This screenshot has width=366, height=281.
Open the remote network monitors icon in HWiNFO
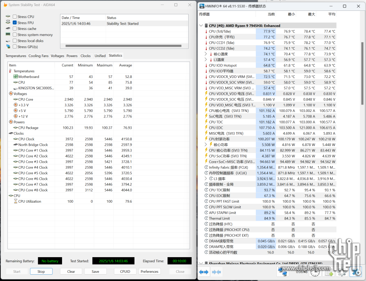[x=283, y=272]
